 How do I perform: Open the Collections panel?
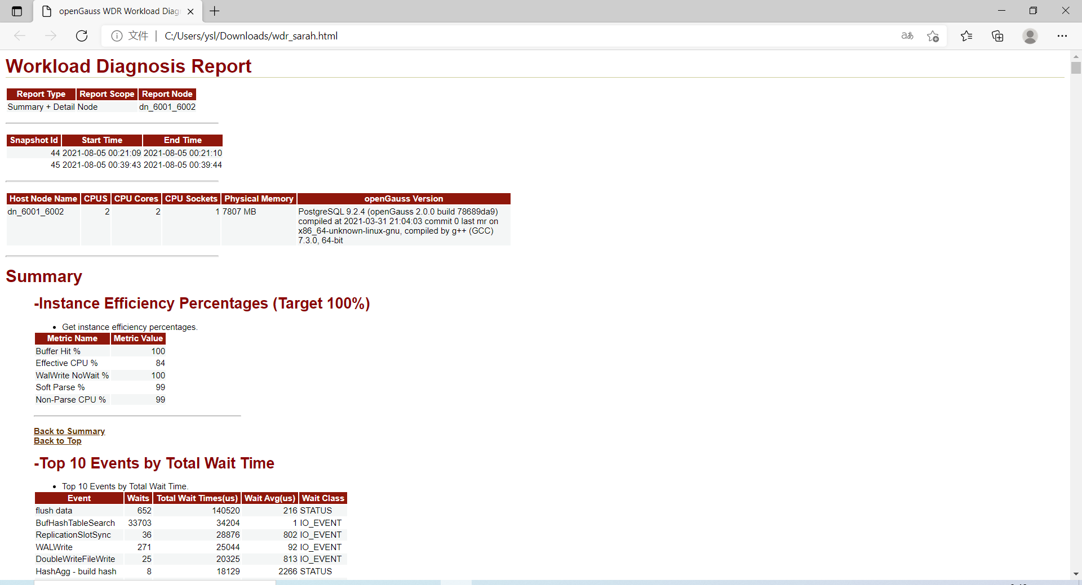click(997, 36)
